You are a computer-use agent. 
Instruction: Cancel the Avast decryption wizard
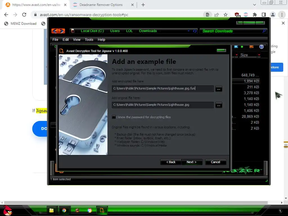(x=215, y=162)
